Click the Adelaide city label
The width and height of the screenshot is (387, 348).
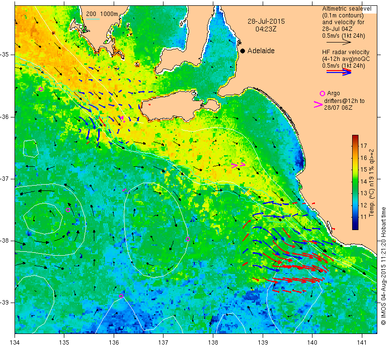pyautogui.click(x=261, y=51)
